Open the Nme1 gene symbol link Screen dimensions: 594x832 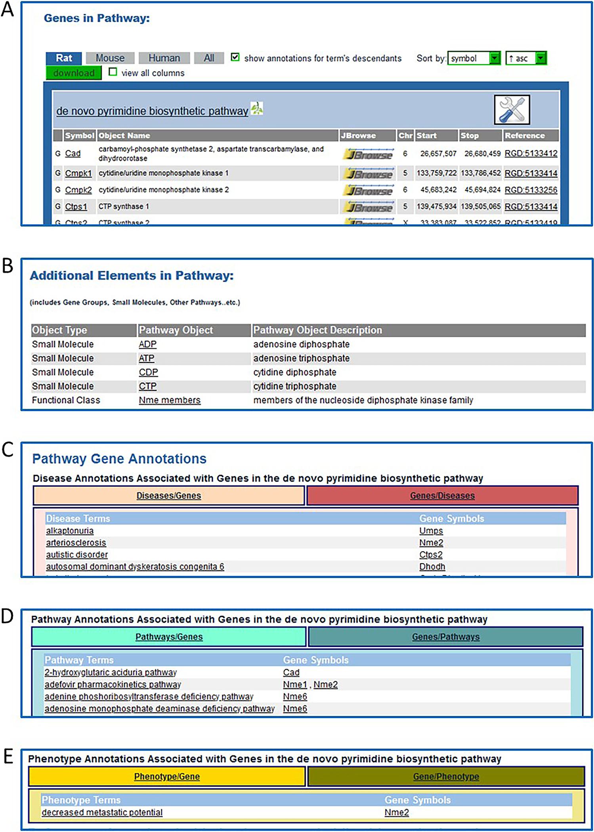coord(295,685)
